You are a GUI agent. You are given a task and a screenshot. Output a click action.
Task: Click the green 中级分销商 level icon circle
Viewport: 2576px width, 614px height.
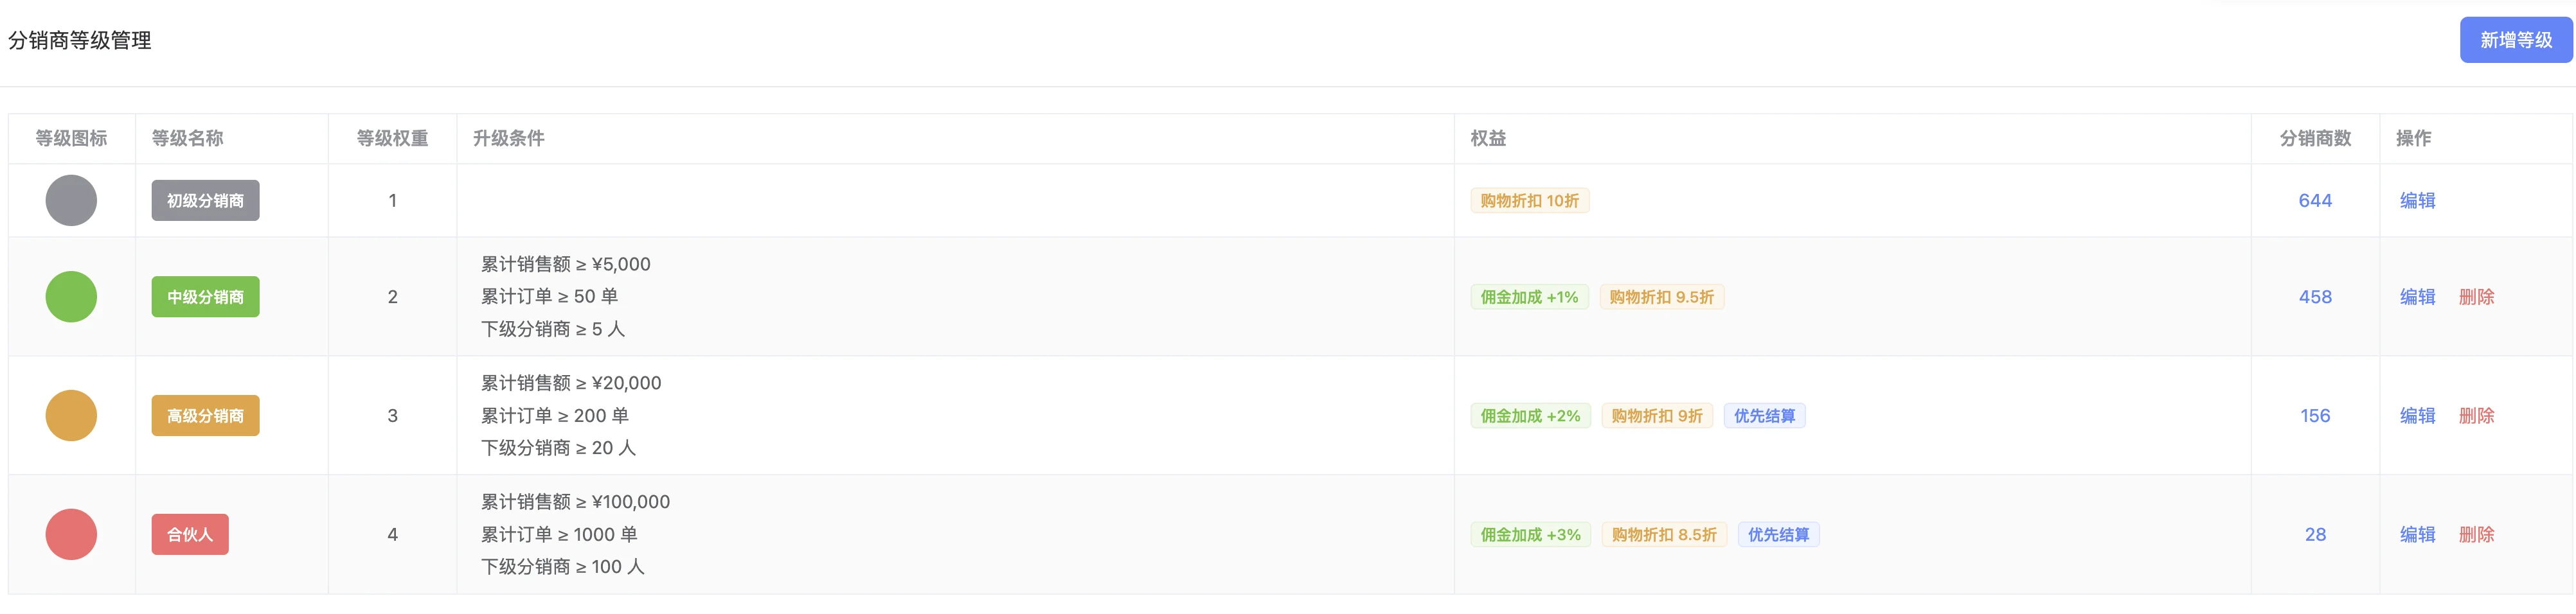[71, 297]
